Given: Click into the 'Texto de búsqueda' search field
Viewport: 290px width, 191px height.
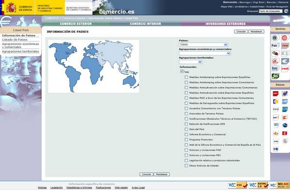Looking at the screenshot, I should pyautogui.click(x=271, y=11).
